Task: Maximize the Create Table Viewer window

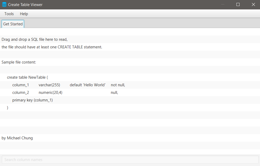Action: (238, 4)
